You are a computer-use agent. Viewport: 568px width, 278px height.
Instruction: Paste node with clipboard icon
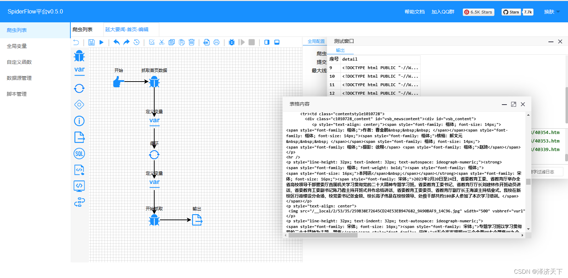point(182,42)
